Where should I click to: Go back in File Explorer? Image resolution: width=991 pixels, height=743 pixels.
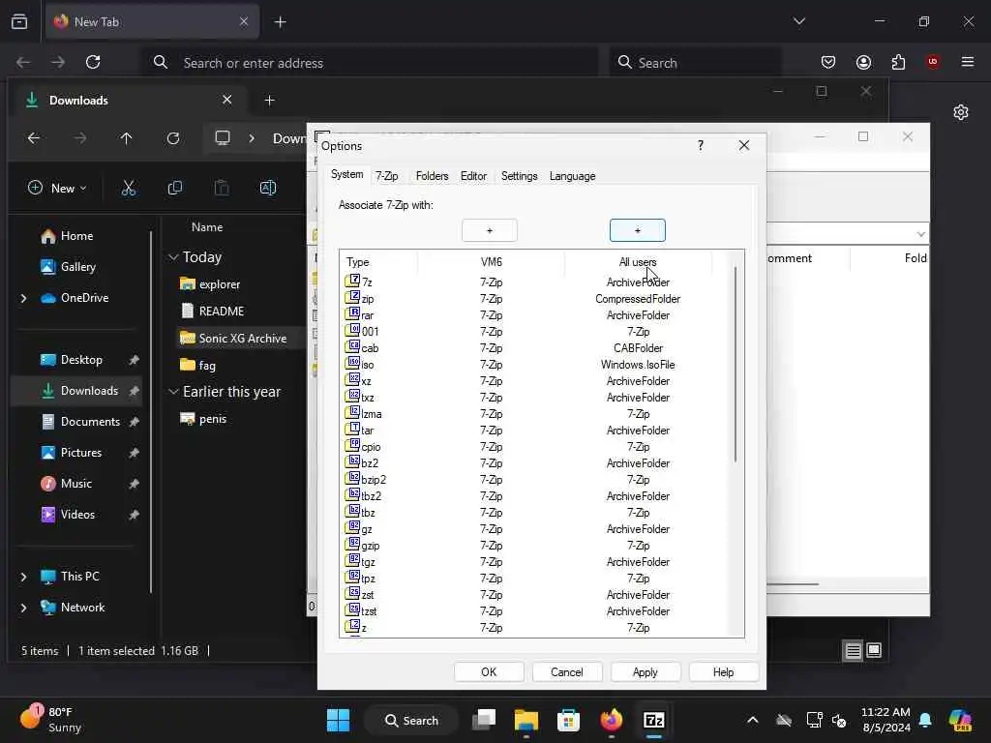[x=34, y=138]
